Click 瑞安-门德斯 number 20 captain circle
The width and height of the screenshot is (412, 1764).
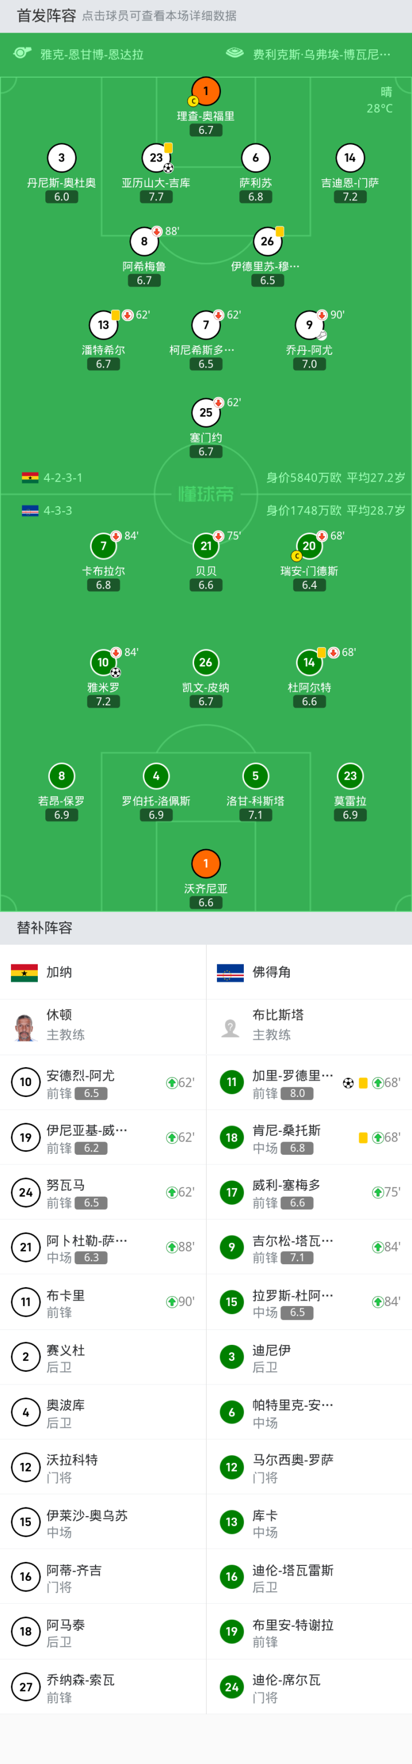click(310, 546)
